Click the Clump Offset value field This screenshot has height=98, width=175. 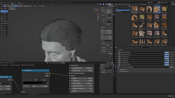point(82,83)
